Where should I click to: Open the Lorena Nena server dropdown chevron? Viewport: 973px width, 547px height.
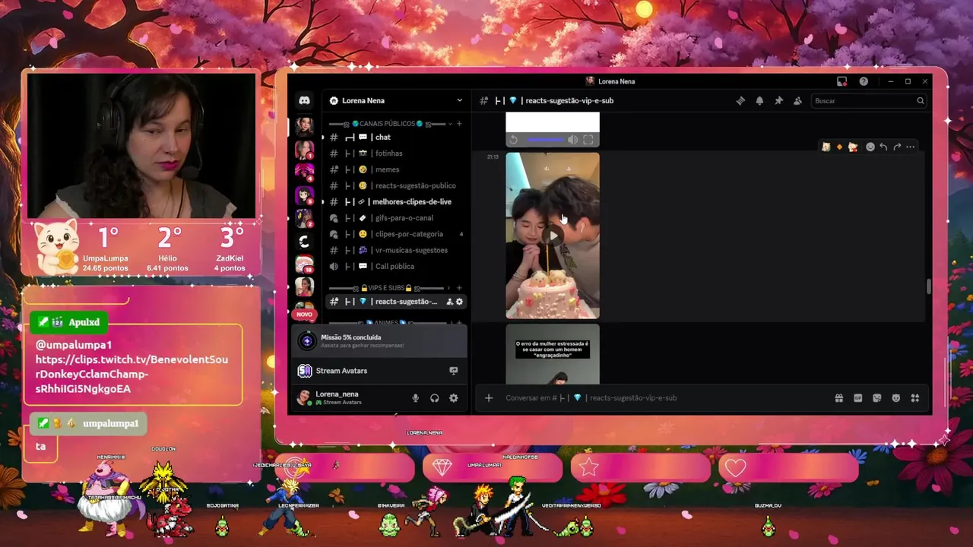[x=459, y=100]
